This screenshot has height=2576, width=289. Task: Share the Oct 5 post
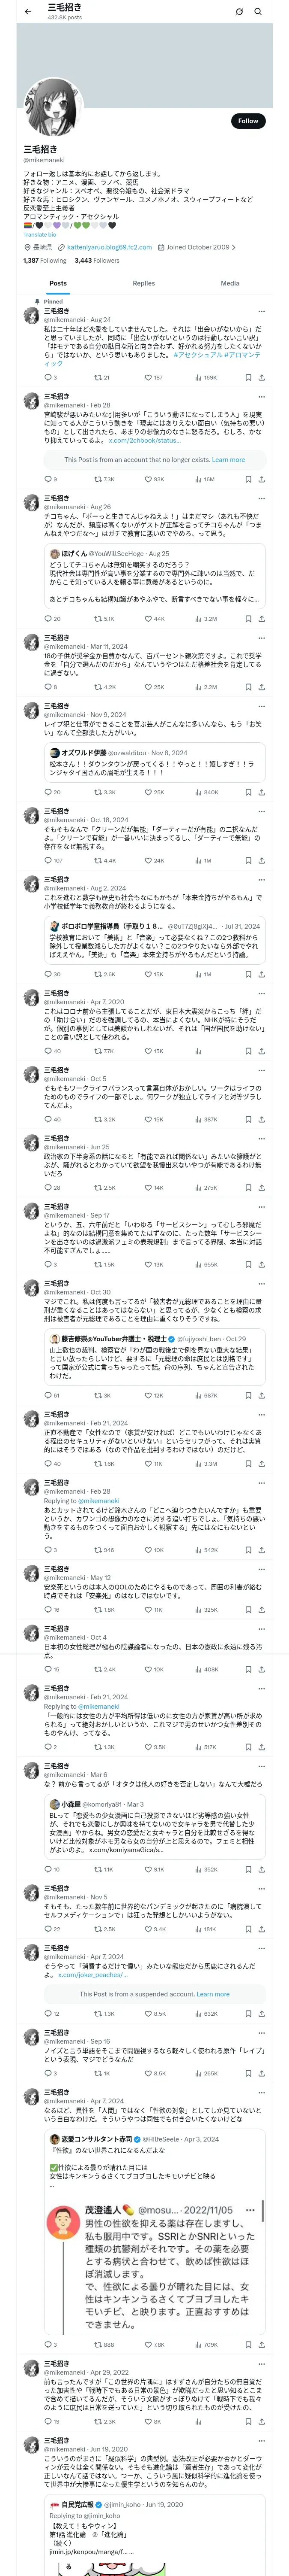tap(261, 1119)
